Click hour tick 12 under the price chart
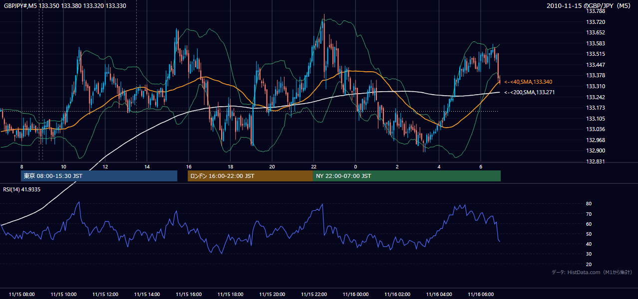 tap(105, 166)
